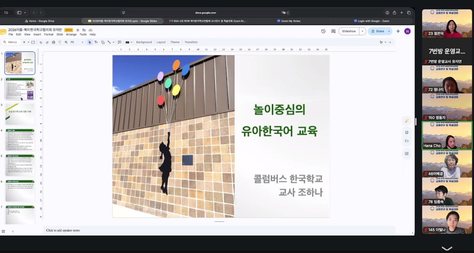Open the purple H account avatar

coord(408,31)
